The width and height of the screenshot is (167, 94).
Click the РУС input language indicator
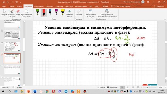[154, 91]
